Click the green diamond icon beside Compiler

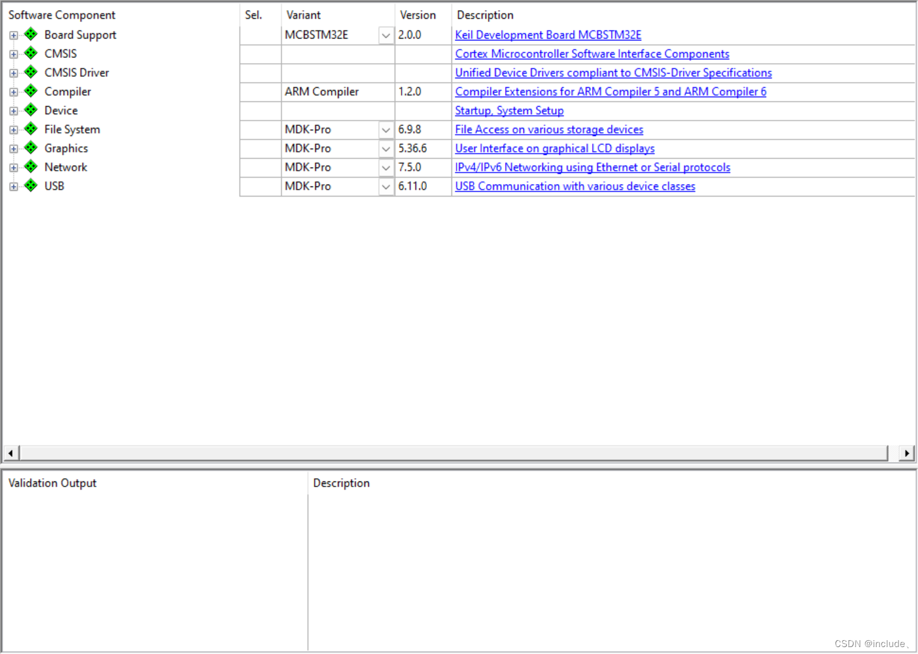point(31,91)
